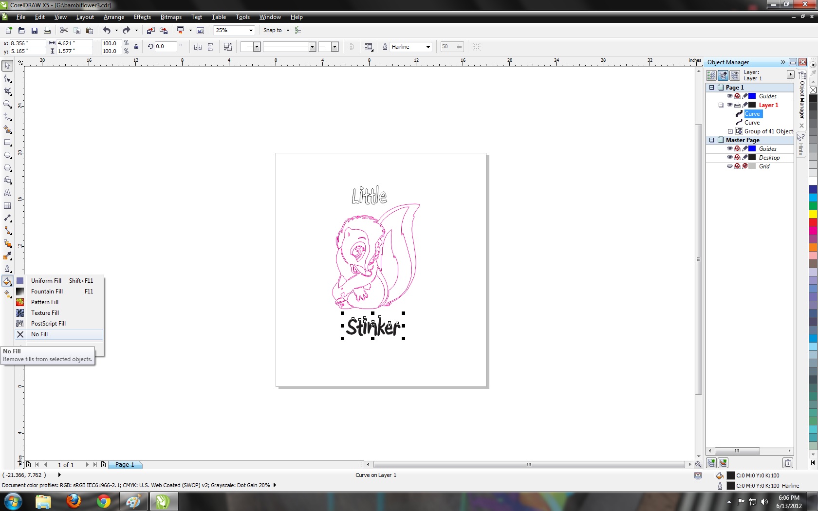818x511 pixels.
Task: Click the Open file icon
Action: click(x=21, y=30)
